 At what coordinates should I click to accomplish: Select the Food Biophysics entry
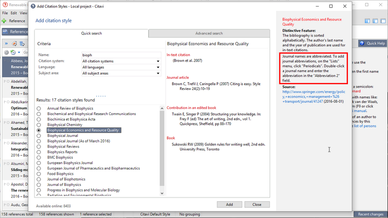pyautogui.click(x=60, y=174)
